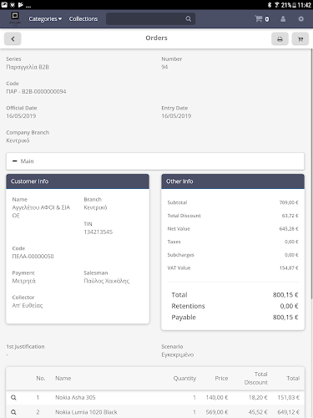Image resolution: width=313 pixels, height=418 pixels.
Task: Open Android status bar notification icons
Action: tap(16, 5)
